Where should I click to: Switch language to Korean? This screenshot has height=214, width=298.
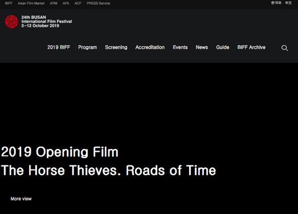coord(276,3)
